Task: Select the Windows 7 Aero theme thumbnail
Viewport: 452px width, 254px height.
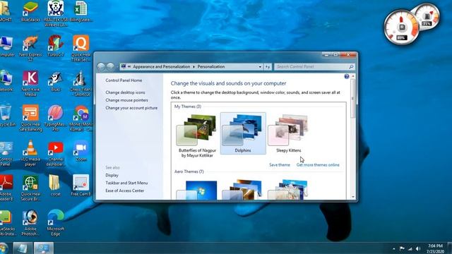Action: coord(197,190)
